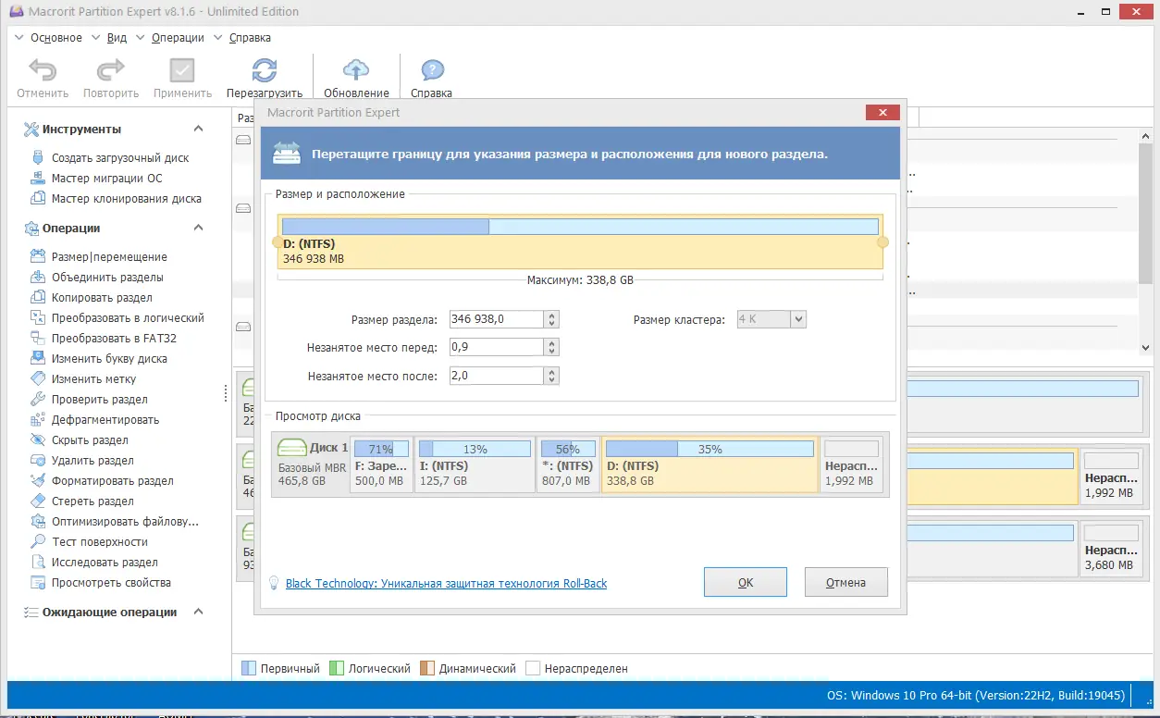Screen dimensions: 1160x718
Task: Open the Операции menu
Action: click(x=178, y=38)
